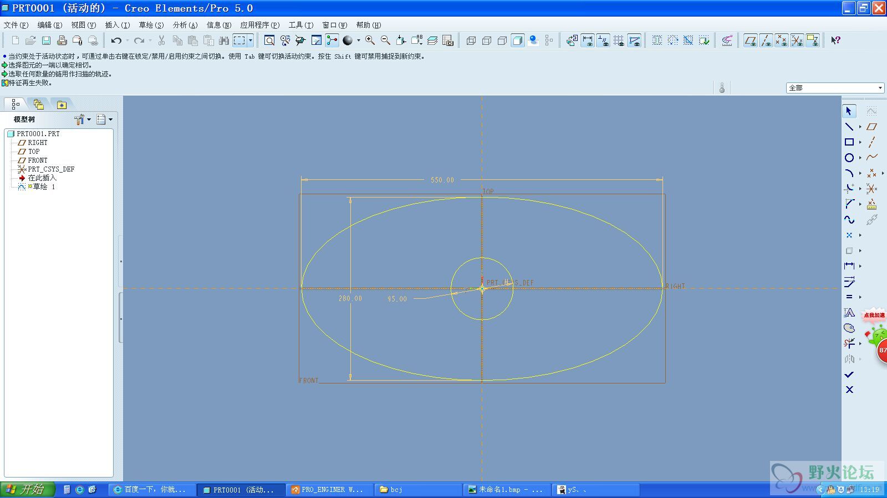Toggle shaded display mode
887x498 pixels.
(x=517, y=40)
